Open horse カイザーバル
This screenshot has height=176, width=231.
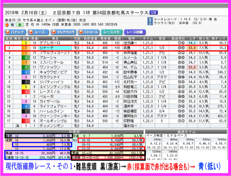point(50,102)
